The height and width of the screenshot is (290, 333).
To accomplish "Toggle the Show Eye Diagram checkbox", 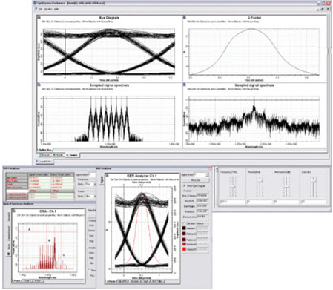I will point(184,185).
